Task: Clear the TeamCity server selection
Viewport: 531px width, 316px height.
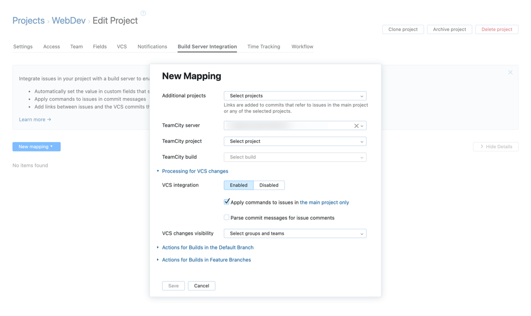Action: tap(356, 126)
